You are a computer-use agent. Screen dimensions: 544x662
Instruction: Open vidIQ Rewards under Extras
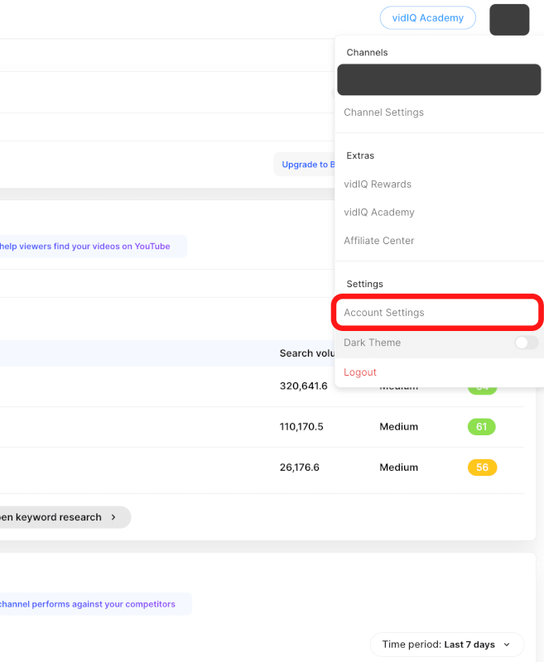coord(378,185)
